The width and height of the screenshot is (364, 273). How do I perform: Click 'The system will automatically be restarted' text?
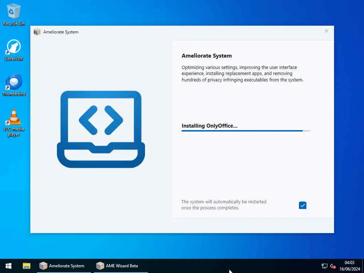click(224, 205)
